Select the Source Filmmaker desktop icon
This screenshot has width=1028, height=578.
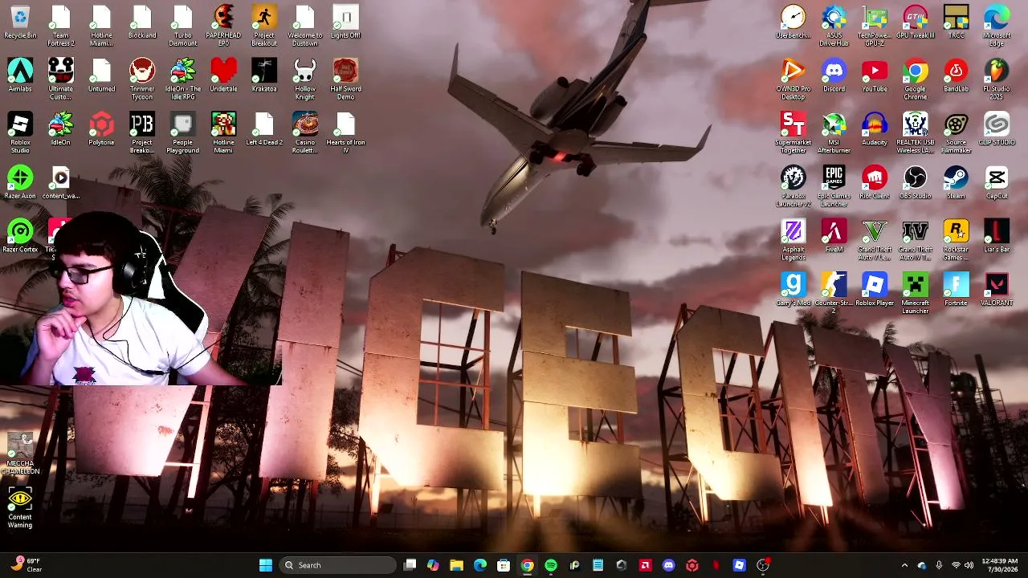coord(956,133)
